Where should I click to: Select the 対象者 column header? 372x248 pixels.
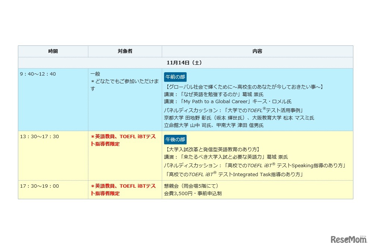tap(124, 51)
